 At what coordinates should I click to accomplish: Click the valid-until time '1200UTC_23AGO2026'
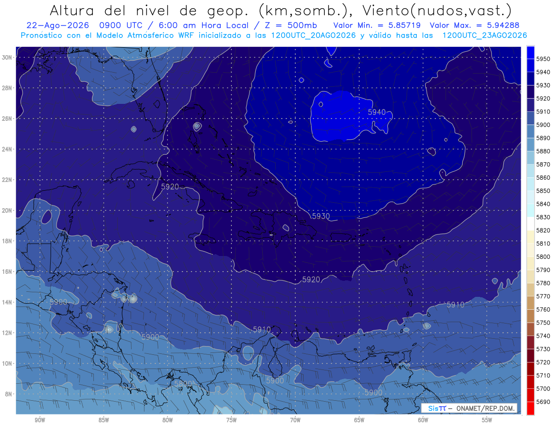click(x=484, y=35)
